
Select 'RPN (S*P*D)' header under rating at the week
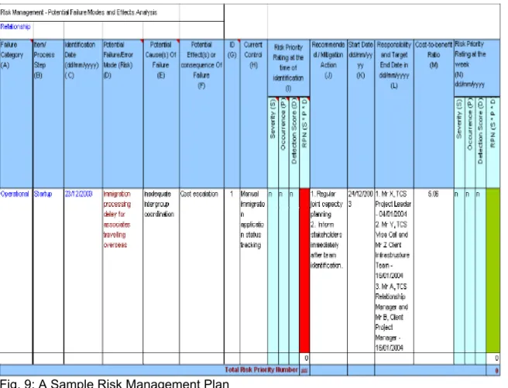(x=493, y=142)
